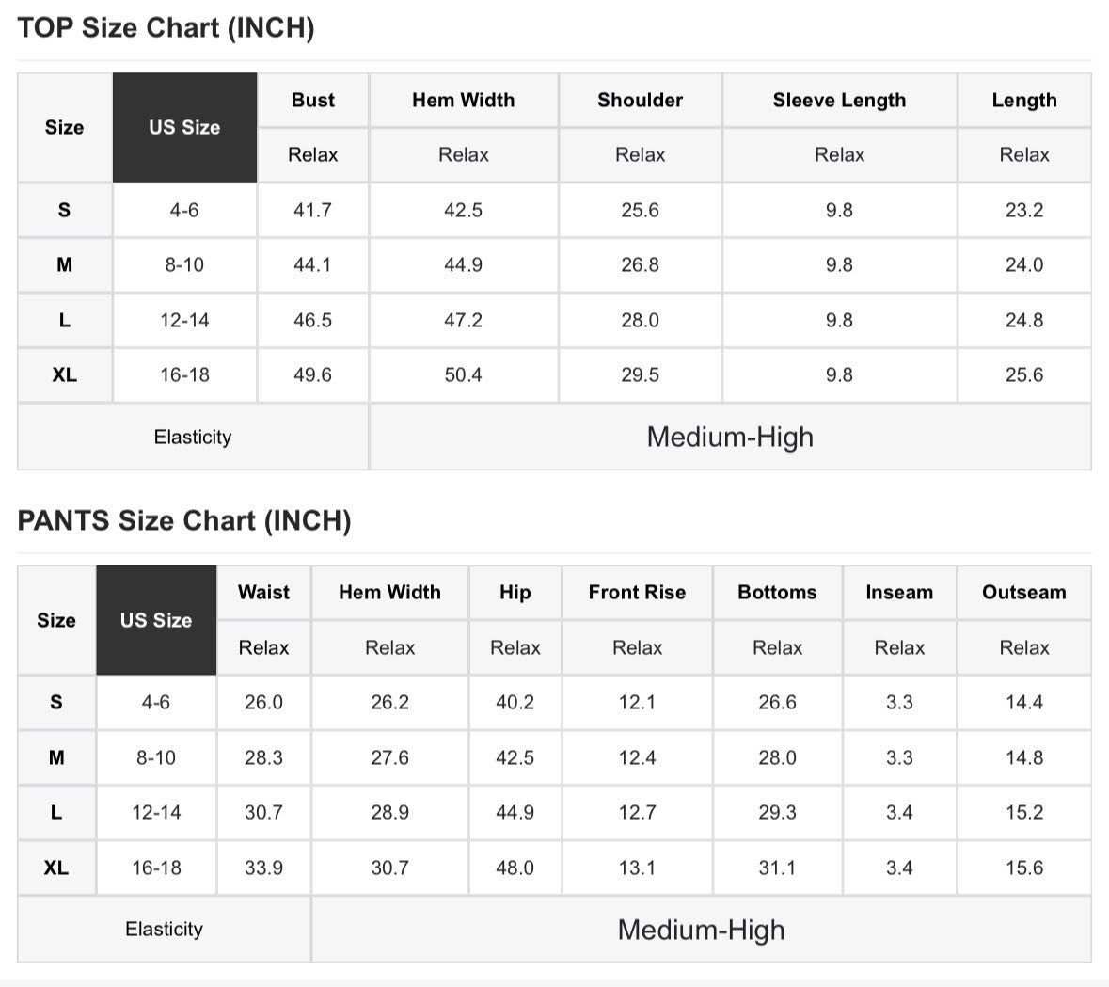Select the 41.7 bust value for size S
Image resolution: width=1109 pixels, height=987 pixels.
point(312,210)
